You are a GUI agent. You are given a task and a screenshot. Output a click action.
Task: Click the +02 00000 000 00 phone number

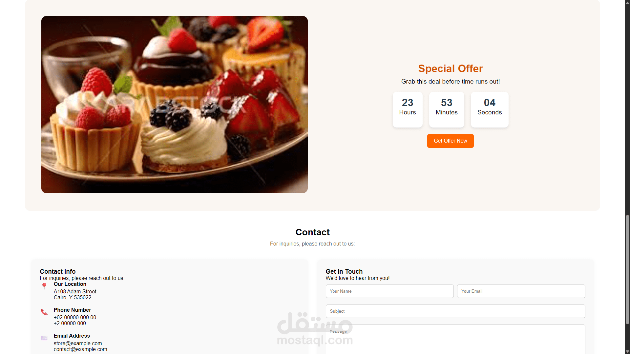point(75,317)
